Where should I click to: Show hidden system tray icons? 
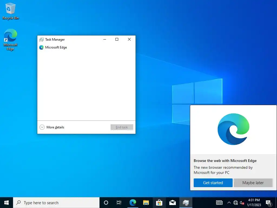(x=229, y=203)
